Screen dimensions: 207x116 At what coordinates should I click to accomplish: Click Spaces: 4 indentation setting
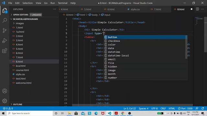point(144,109)
